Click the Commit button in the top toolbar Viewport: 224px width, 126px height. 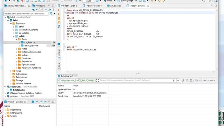coord(53,1)
